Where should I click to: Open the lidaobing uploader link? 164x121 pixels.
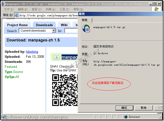point(32,51)
